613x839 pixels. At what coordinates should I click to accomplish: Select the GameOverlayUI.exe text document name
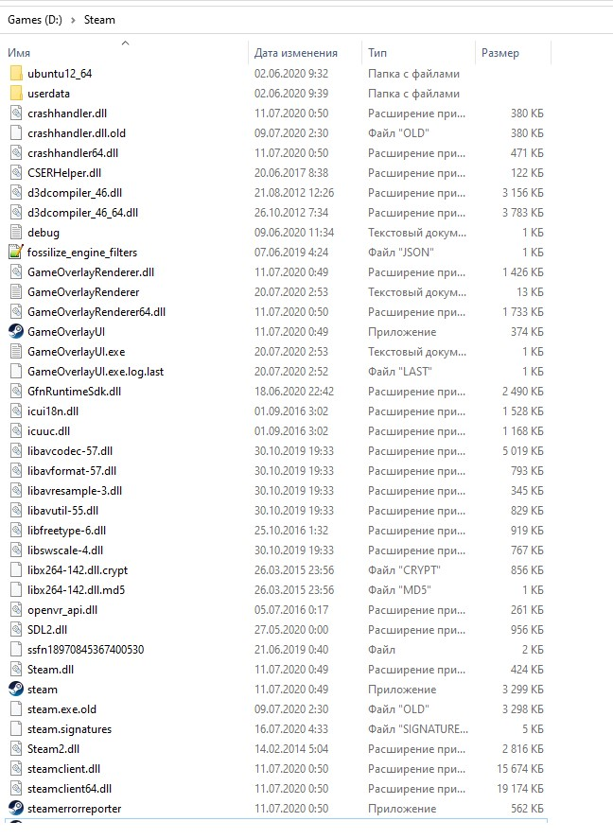[77, 352]
